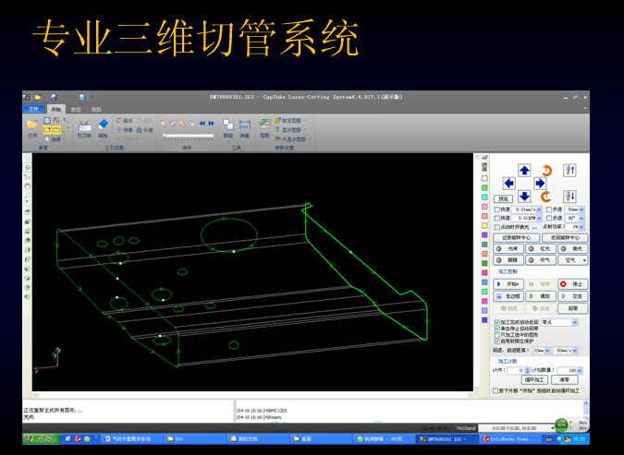Click the layer (图层) icon in ribbon
Screen dimensions: 624x455
[x=265, y=126]
